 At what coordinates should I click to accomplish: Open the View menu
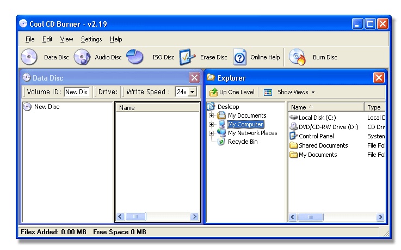click(x=66, y=39)
